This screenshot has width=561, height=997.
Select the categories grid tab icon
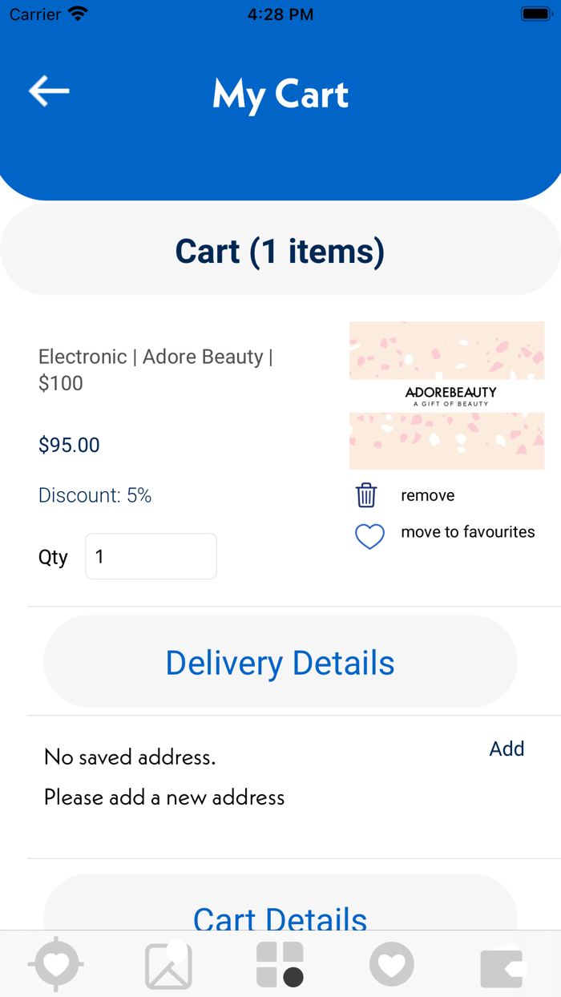280,965
